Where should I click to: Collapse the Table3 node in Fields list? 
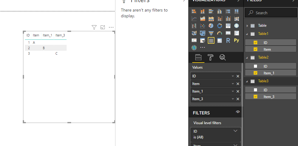pyautogui.click(x=247, y=81)
